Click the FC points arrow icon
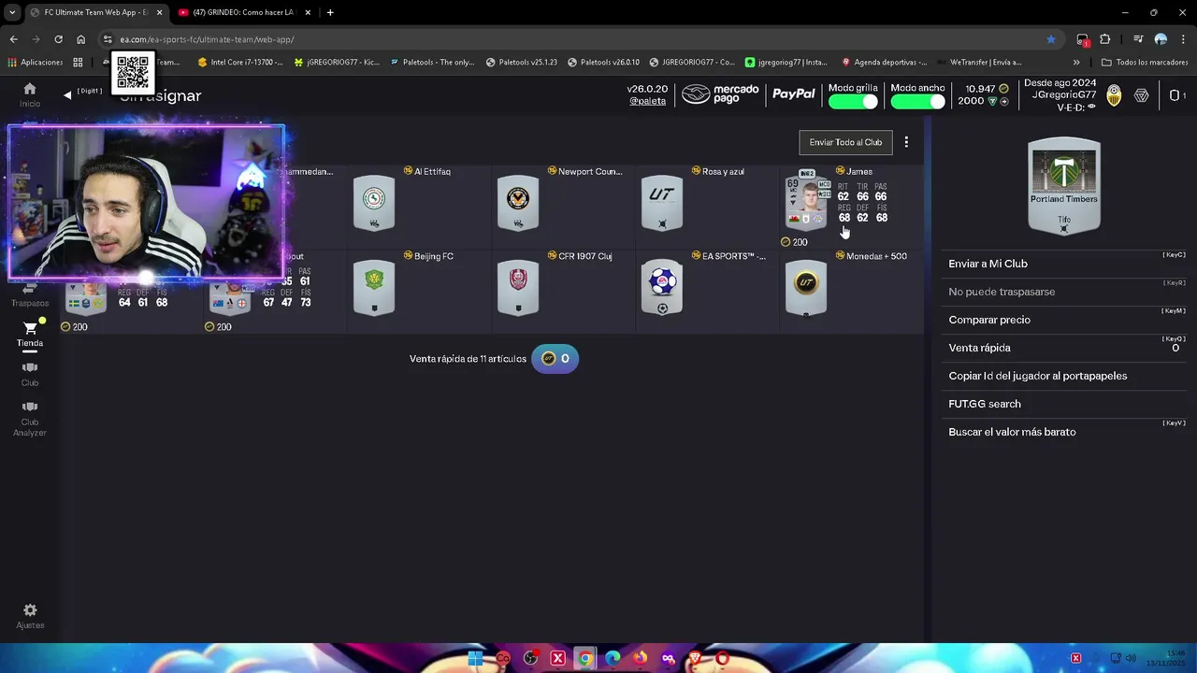The image size is (1197, 673). (1004, 101)
